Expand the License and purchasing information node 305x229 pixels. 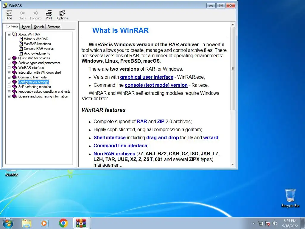click(x=9, y=96)
